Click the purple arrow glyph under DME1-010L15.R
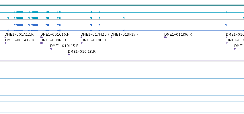This screenshot has height=114, width=244. (51, 49)
